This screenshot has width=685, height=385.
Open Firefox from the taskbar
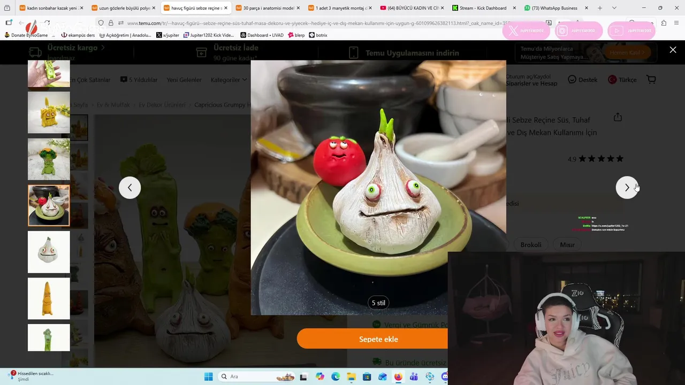pos(398,376)
